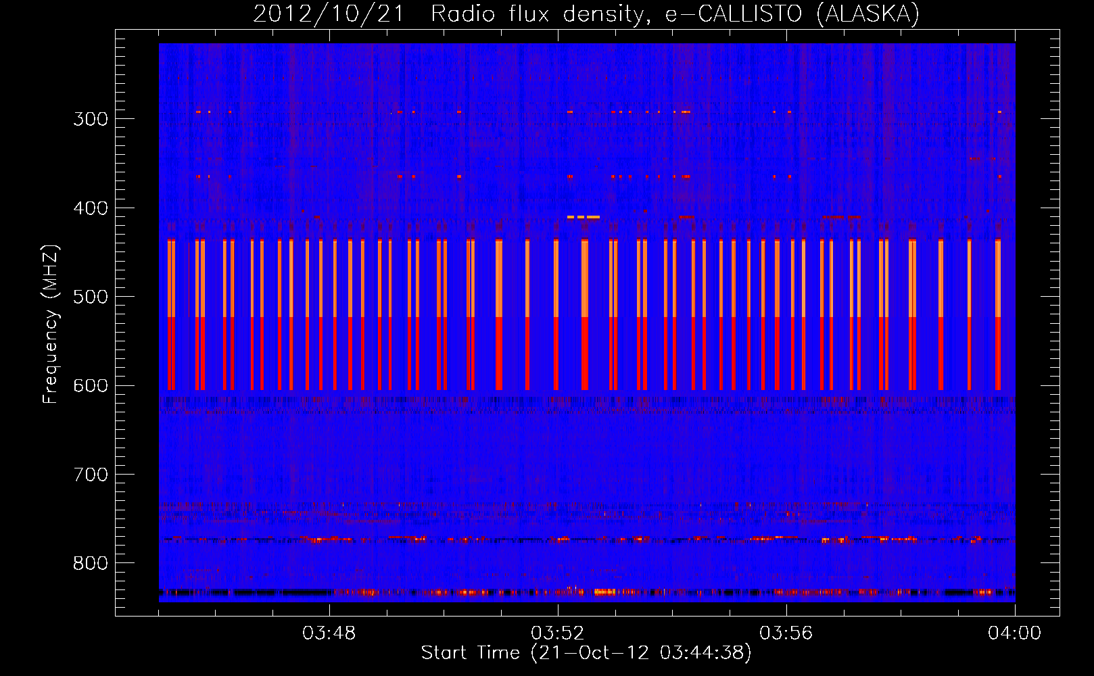Viewport: 1094px width, 676px height.
Task: Click the 04:00 time tick label
Action: coord(1015,633)
